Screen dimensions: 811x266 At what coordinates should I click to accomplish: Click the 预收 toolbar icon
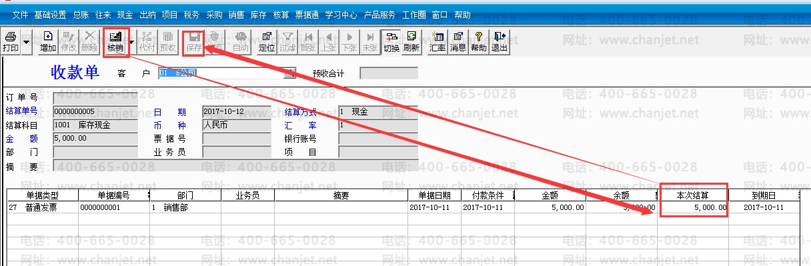click(167, 41)
